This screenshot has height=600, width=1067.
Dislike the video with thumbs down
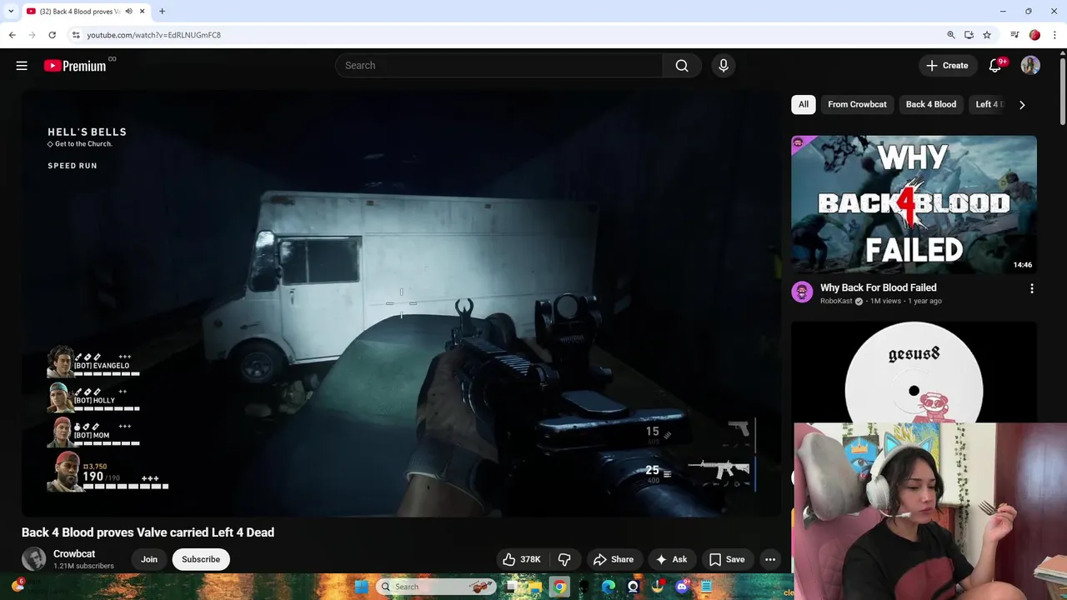[x=564, y=559]
